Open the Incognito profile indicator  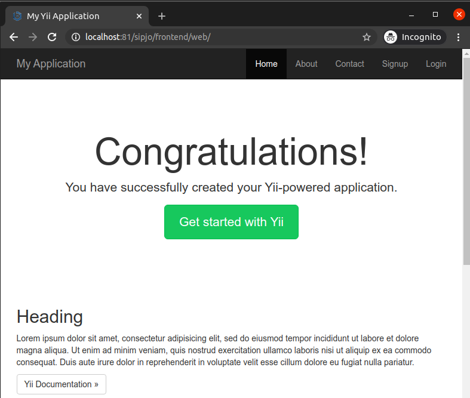(414, 37)
